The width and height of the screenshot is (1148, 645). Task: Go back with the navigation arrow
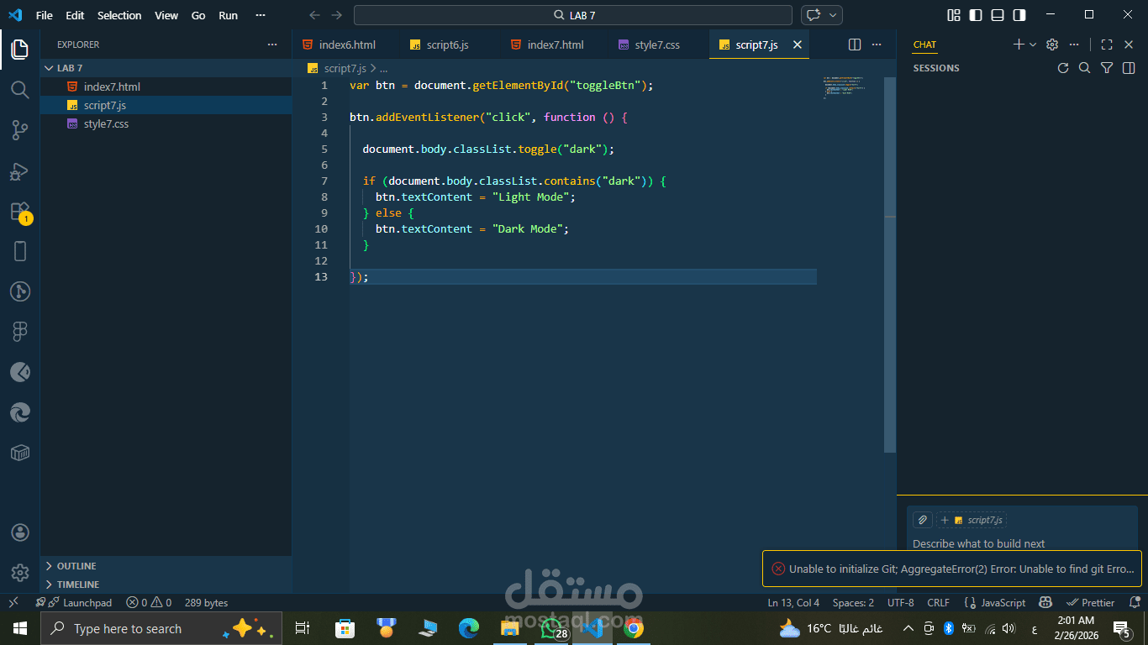click(315, 15)
